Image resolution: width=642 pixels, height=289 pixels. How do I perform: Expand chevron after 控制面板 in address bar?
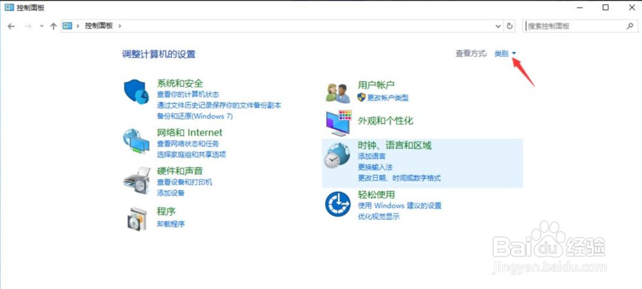pos(120,25)
